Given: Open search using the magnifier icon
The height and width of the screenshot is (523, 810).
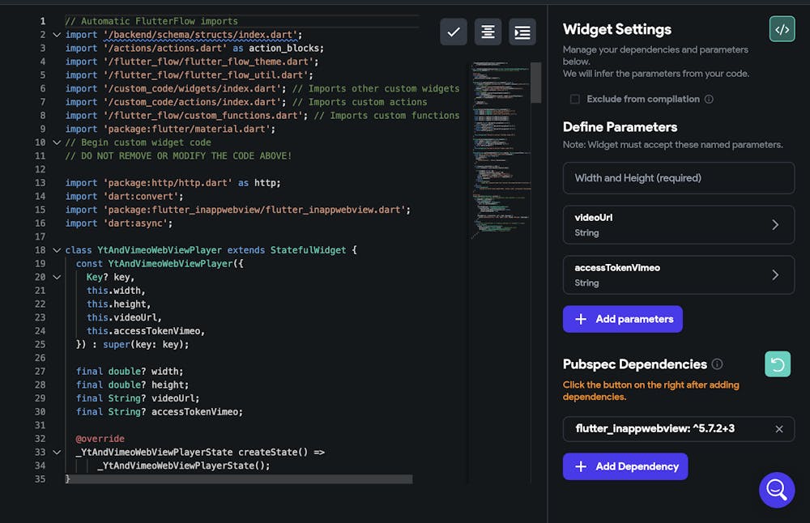Looking at the screenshot, I should pos(777,490).
